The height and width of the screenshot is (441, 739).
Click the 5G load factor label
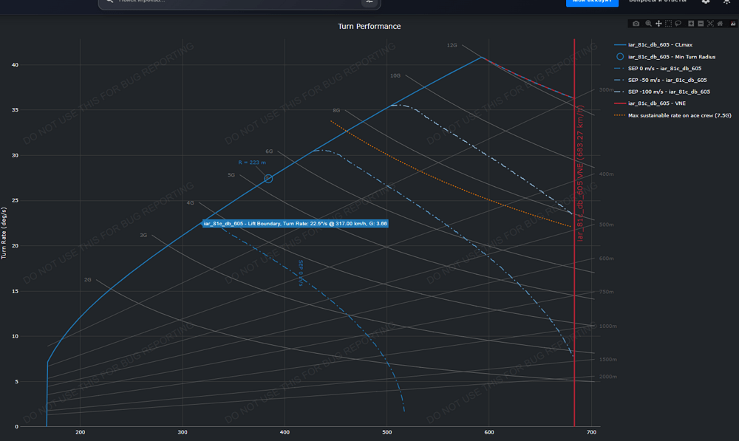click(x=231, y=175)
